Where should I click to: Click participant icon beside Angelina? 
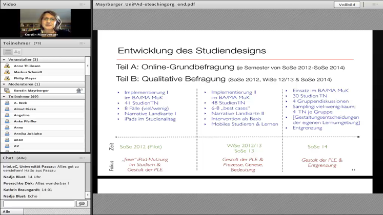pyautogui.click(x=7, y=115)
